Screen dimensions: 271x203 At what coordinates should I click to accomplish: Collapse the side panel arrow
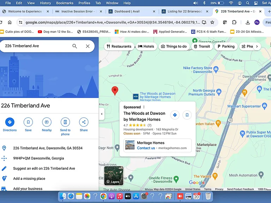point(102,114)
